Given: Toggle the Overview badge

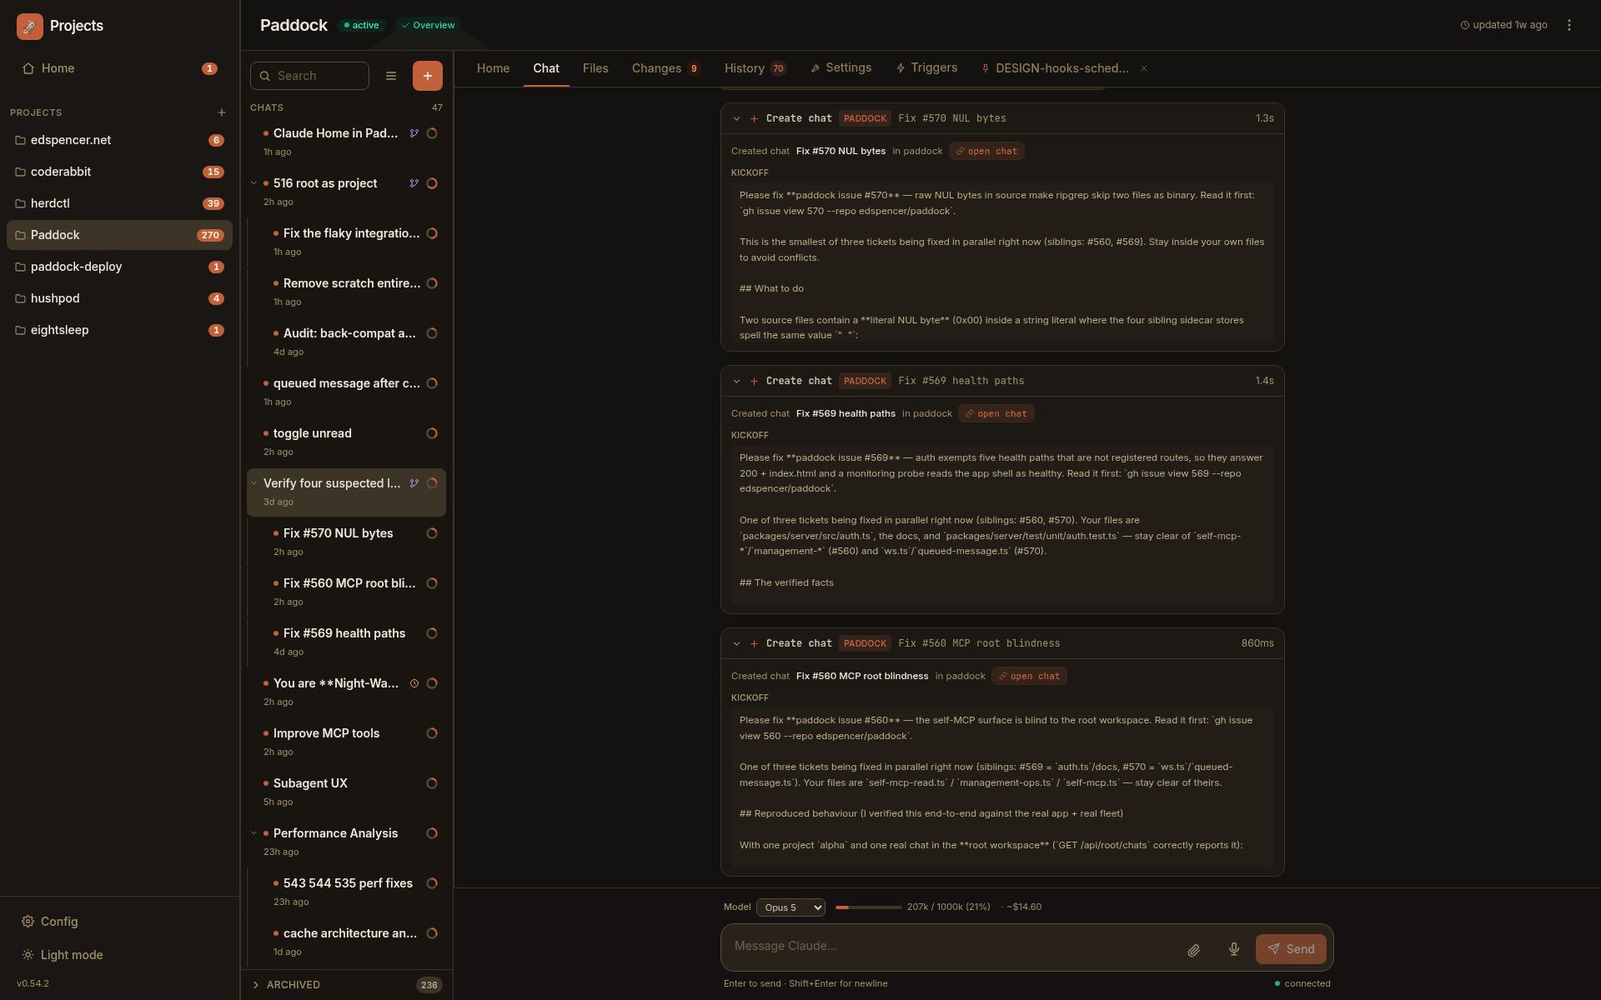Looking at the screenshot, I should tap(428, 25).
